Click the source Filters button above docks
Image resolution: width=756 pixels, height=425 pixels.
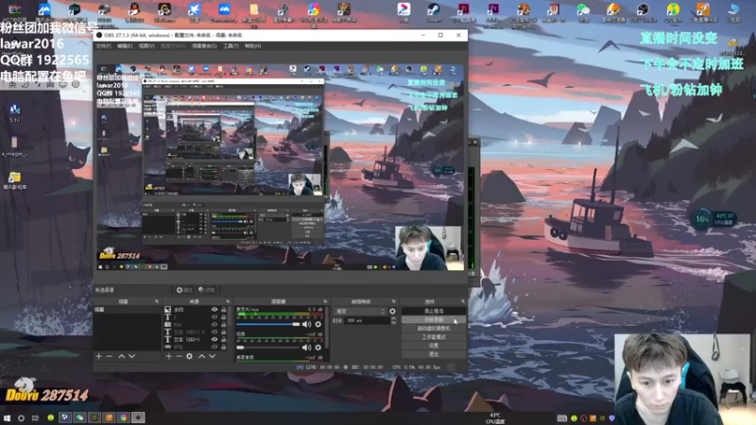coord(206,290)
